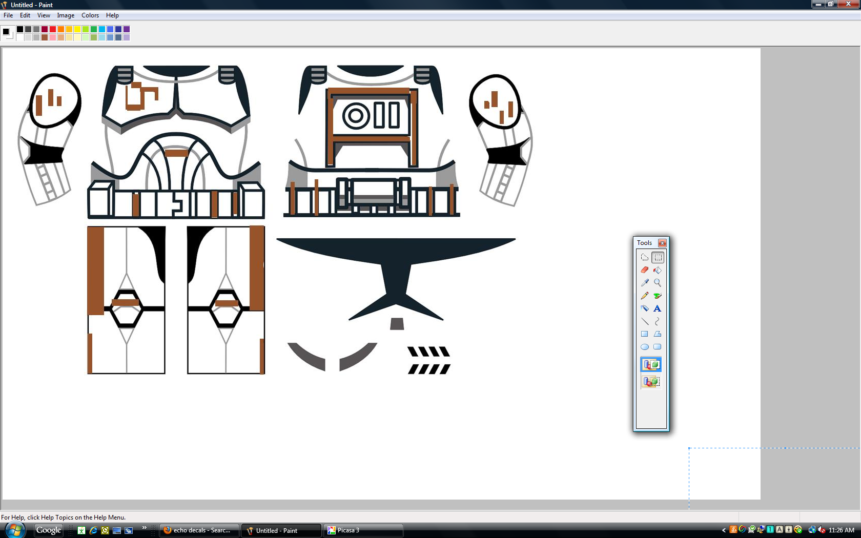
Task: Expand the Quick Launch overflow chevron
Action: click(145, 527)
